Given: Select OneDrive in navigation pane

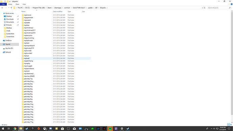Looking at the screenshot, I should pyautogui.click(x=8, y=41).
